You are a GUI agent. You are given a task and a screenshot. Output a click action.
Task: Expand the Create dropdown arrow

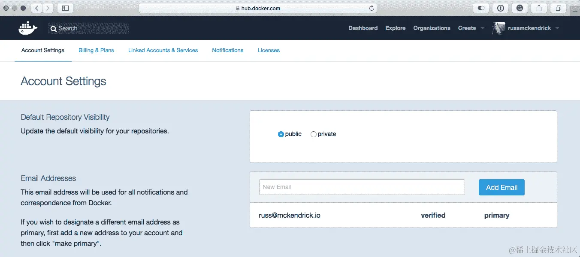pos(483,28)
